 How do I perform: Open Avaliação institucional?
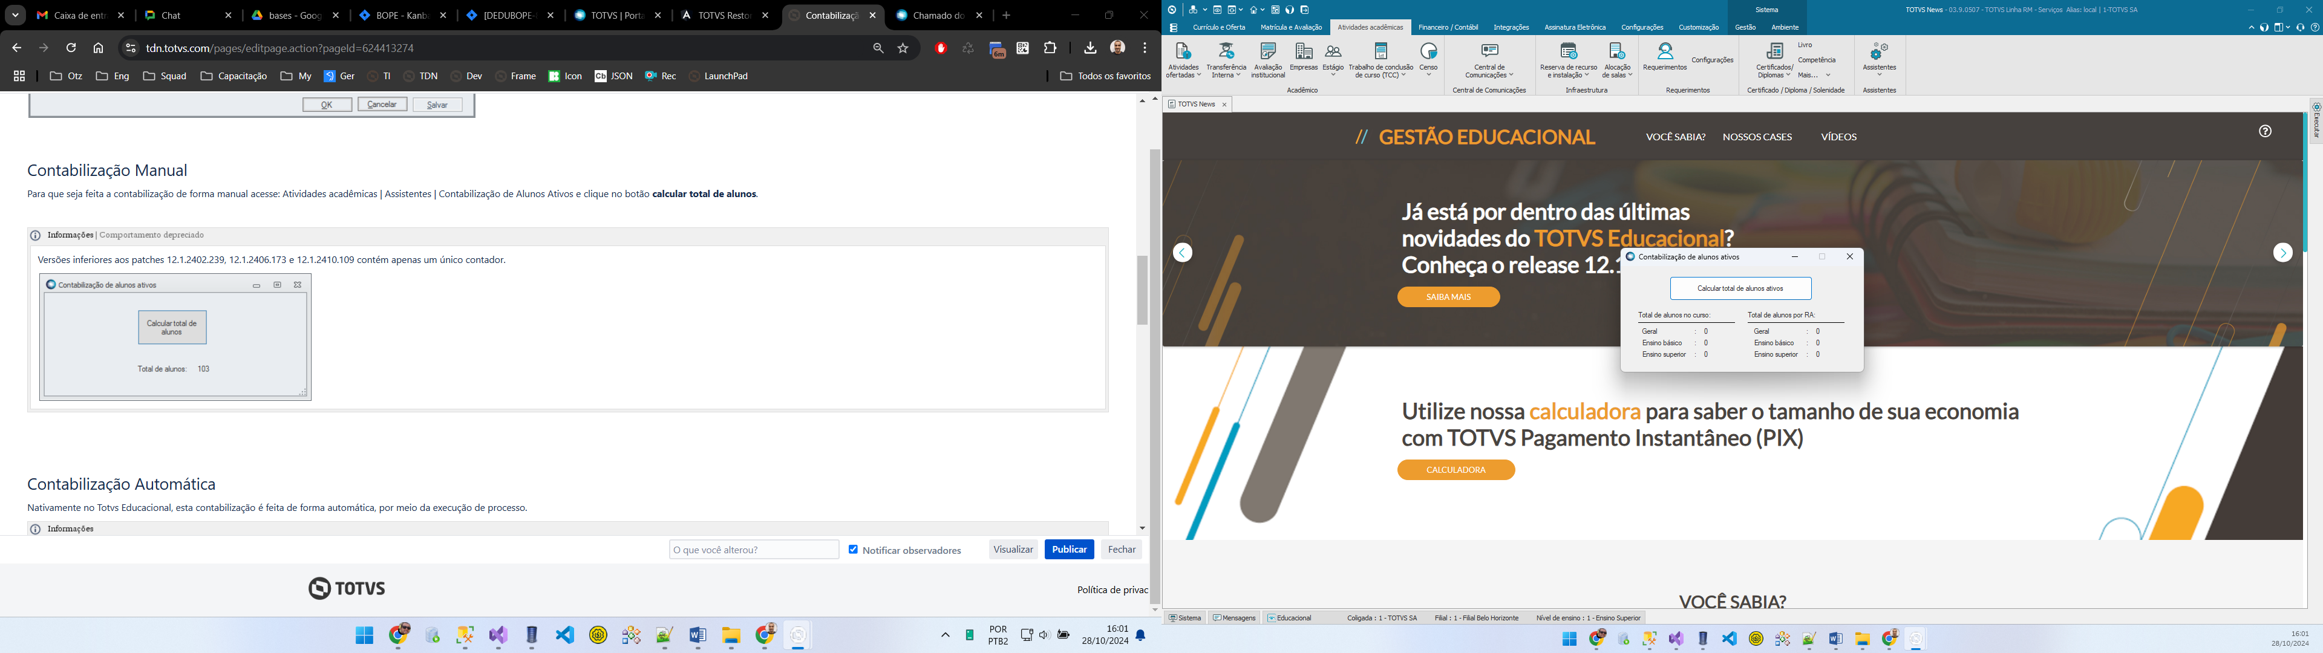coord(1268,53)
